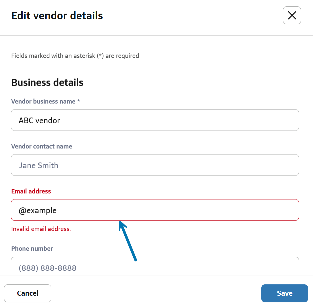Save the vendor details
Viewport: 313px width, 307px height.
coord(284,293)
